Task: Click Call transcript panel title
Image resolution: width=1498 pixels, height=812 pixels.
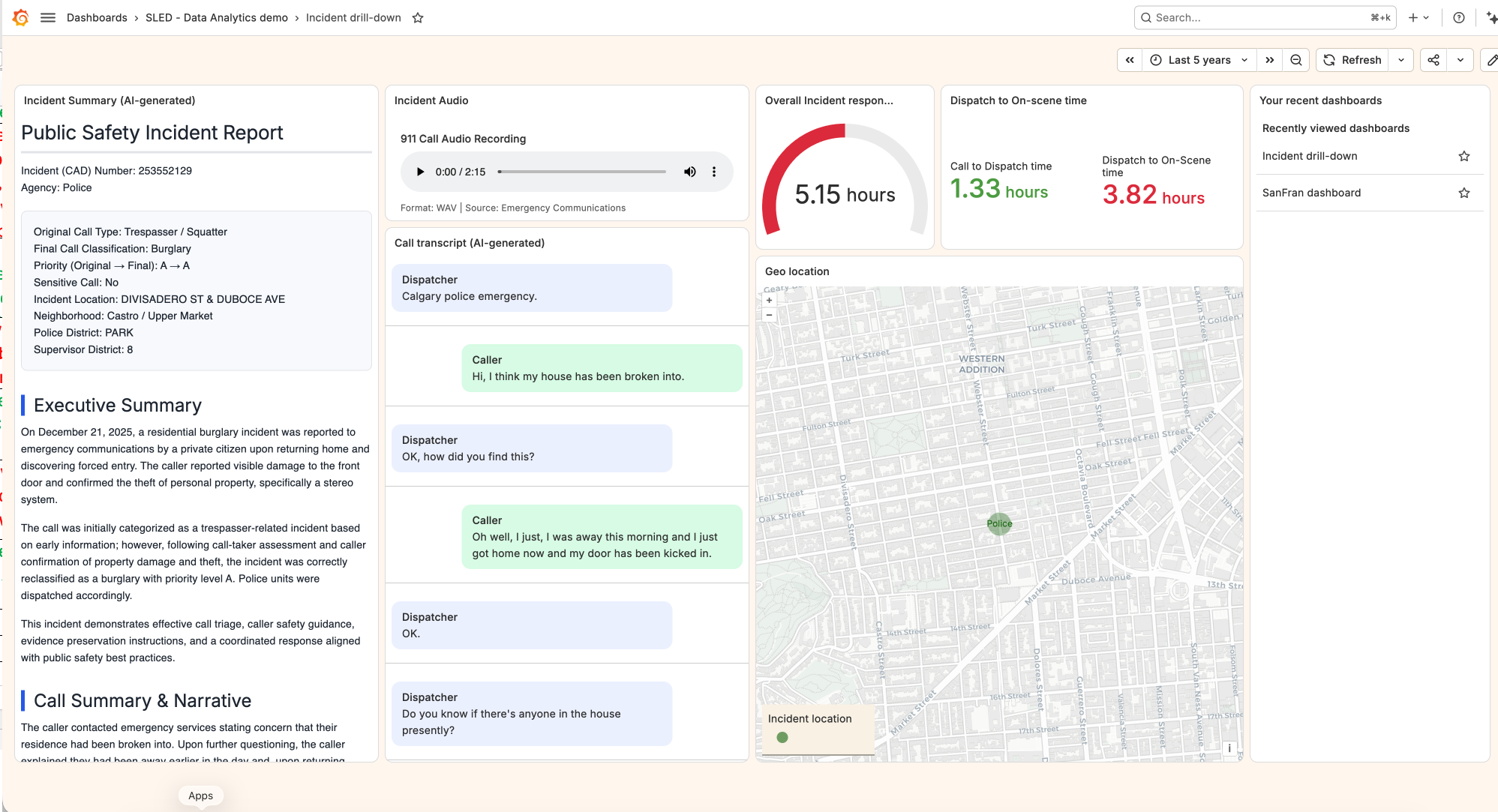Action: pyautogui.click(x=470, y=243)
